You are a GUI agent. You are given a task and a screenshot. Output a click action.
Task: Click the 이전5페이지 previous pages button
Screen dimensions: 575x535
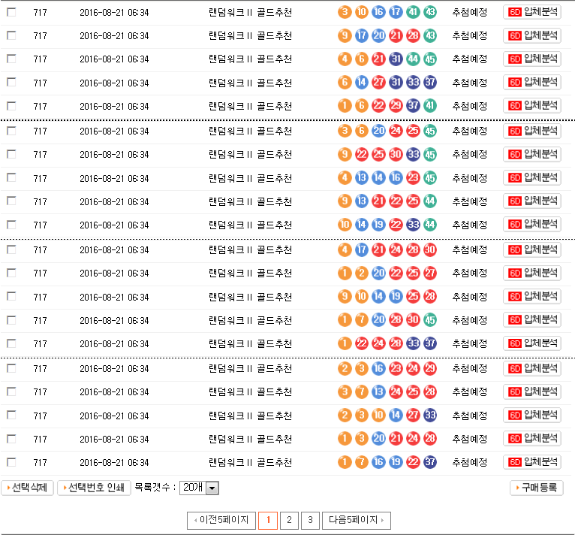tap(221, 520)
